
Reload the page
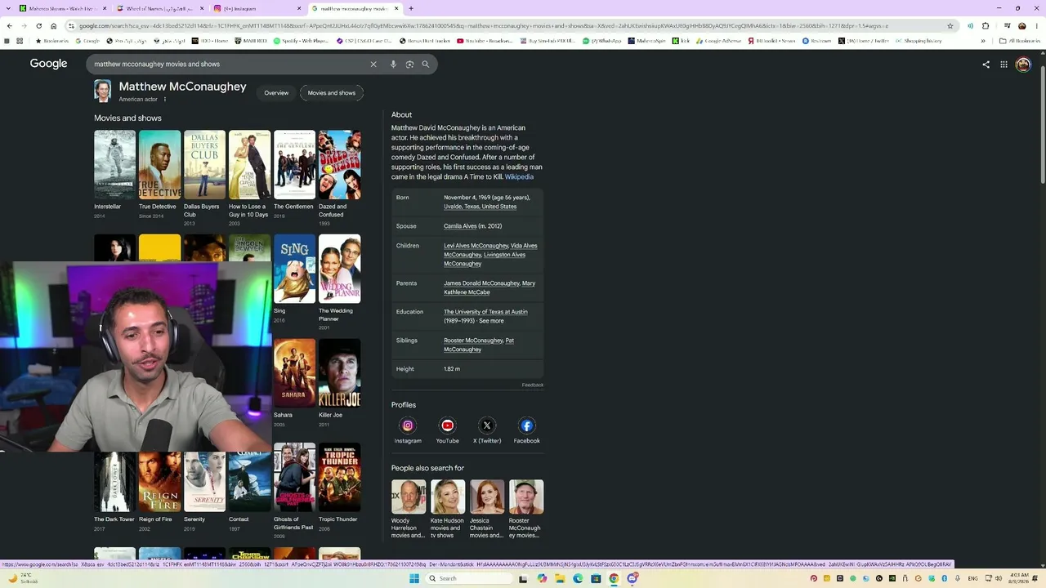(x=38, y=26)
